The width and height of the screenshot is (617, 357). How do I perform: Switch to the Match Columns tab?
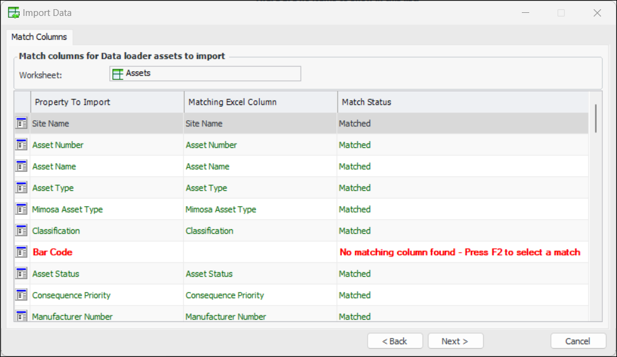[39, 37]
